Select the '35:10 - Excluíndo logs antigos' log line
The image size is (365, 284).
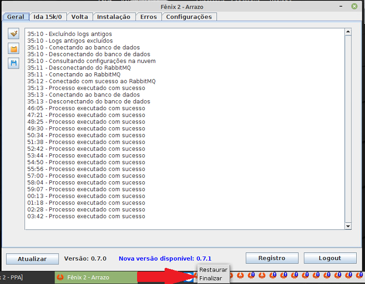70,34
